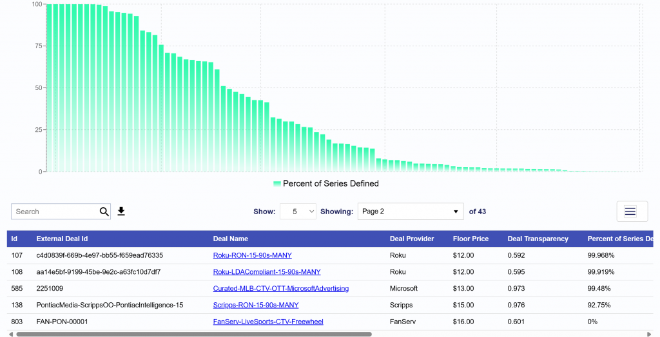The image size is (660, 337).
Task: Click the 99.48% percent value
Action: click(599, 288)
